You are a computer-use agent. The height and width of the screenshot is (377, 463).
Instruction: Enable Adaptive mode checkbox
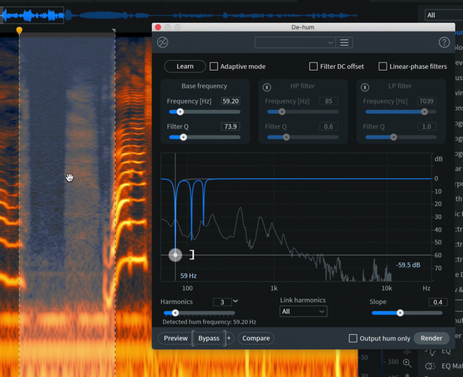pos(214,66)
